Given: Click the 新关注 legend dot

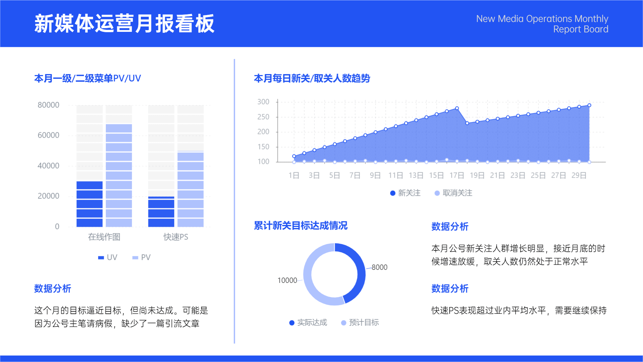Looking at the screenshot, I should point(393,193).
